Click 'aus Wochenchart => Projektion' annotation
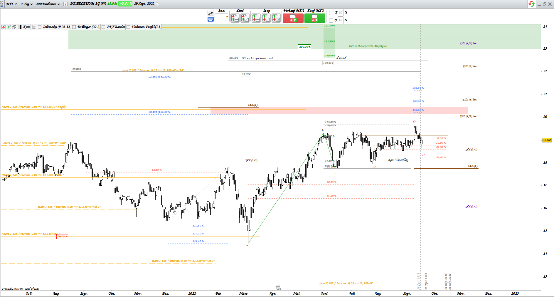The width and height of the screenshot is (554, 297). click(368, 46)
